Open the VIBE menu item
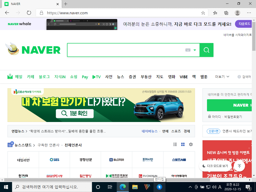 point(183,77)
